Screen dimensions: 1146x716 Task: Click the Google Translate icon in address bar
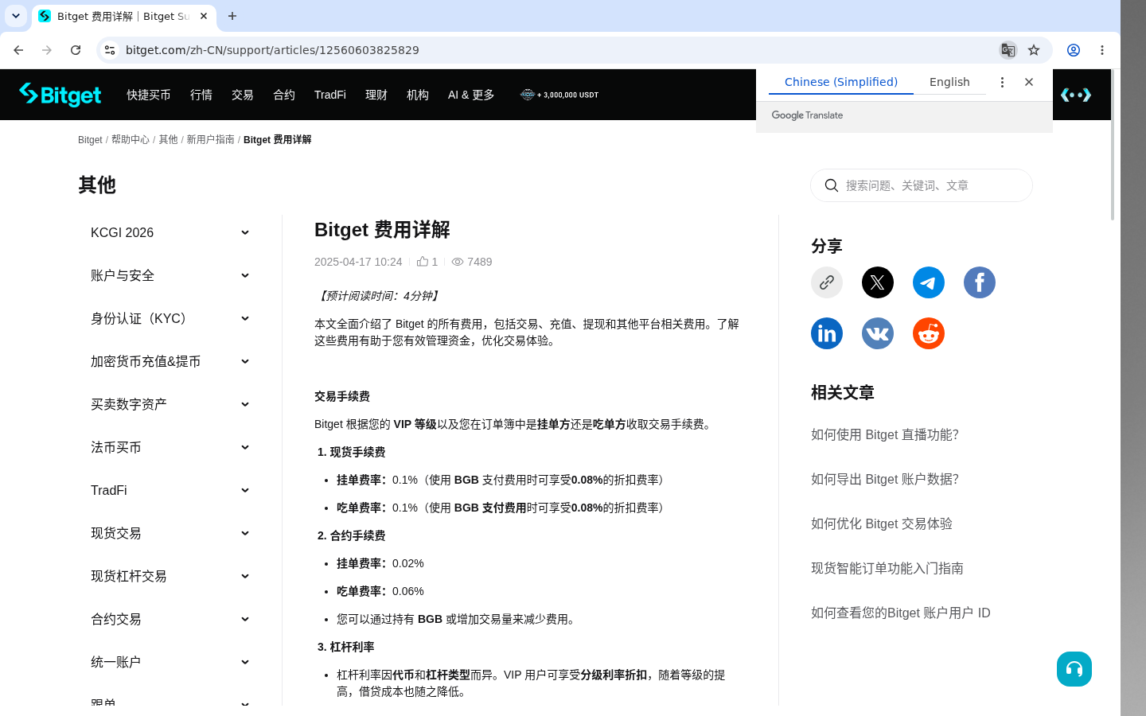coord(1008,50)
